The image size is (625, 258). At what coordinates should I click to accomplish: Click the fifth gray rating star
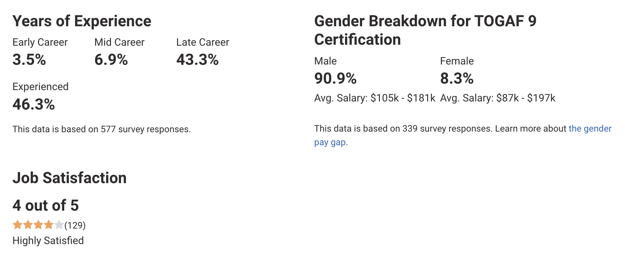point(59,225)
